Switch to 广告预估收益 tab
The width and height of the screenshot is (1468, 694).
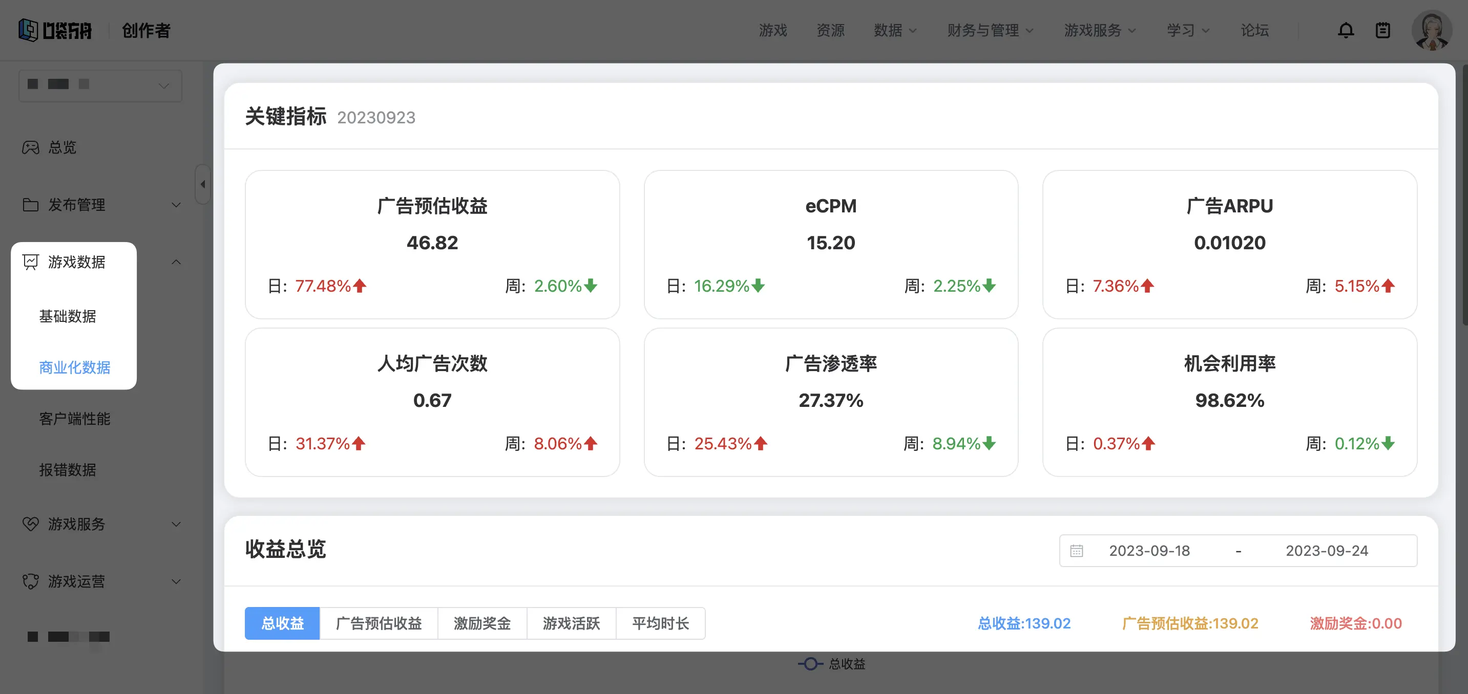point(379,623)
